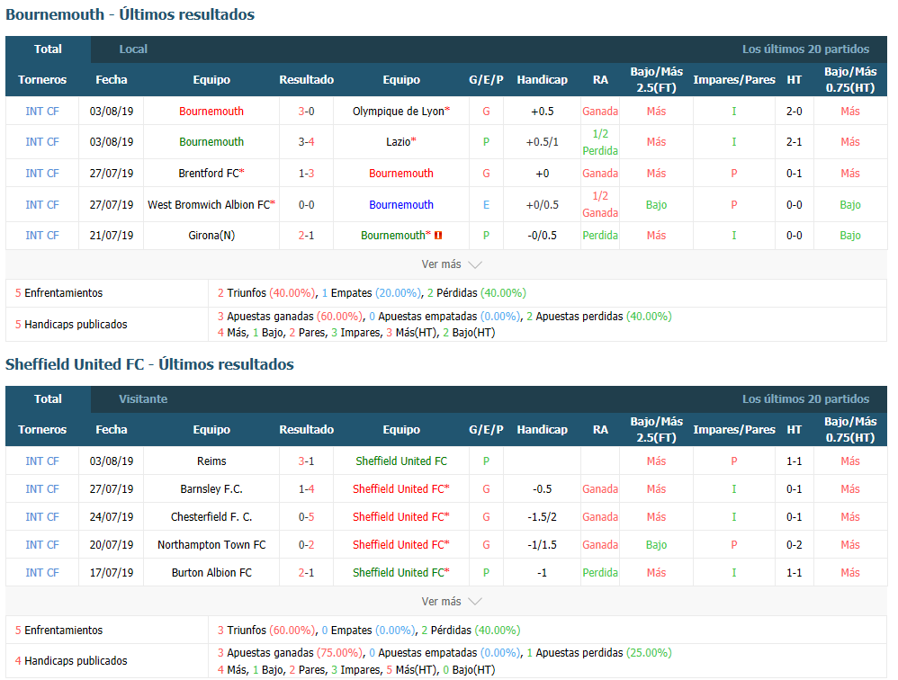The height and width of the screenshot is (680, 898).
Task: Open the 0-0 West Bromwich result
Action: coord(307,204)
